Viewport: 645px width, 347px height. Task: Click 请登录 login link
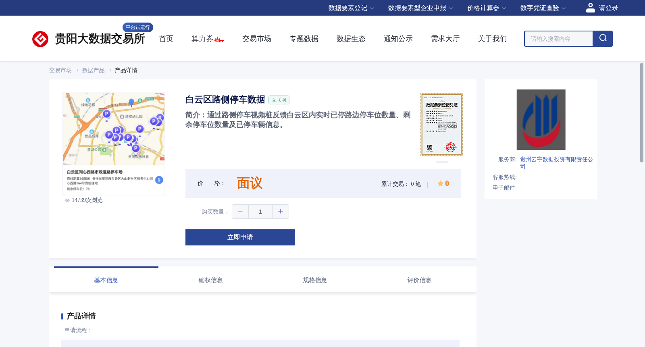pos(608,8)
